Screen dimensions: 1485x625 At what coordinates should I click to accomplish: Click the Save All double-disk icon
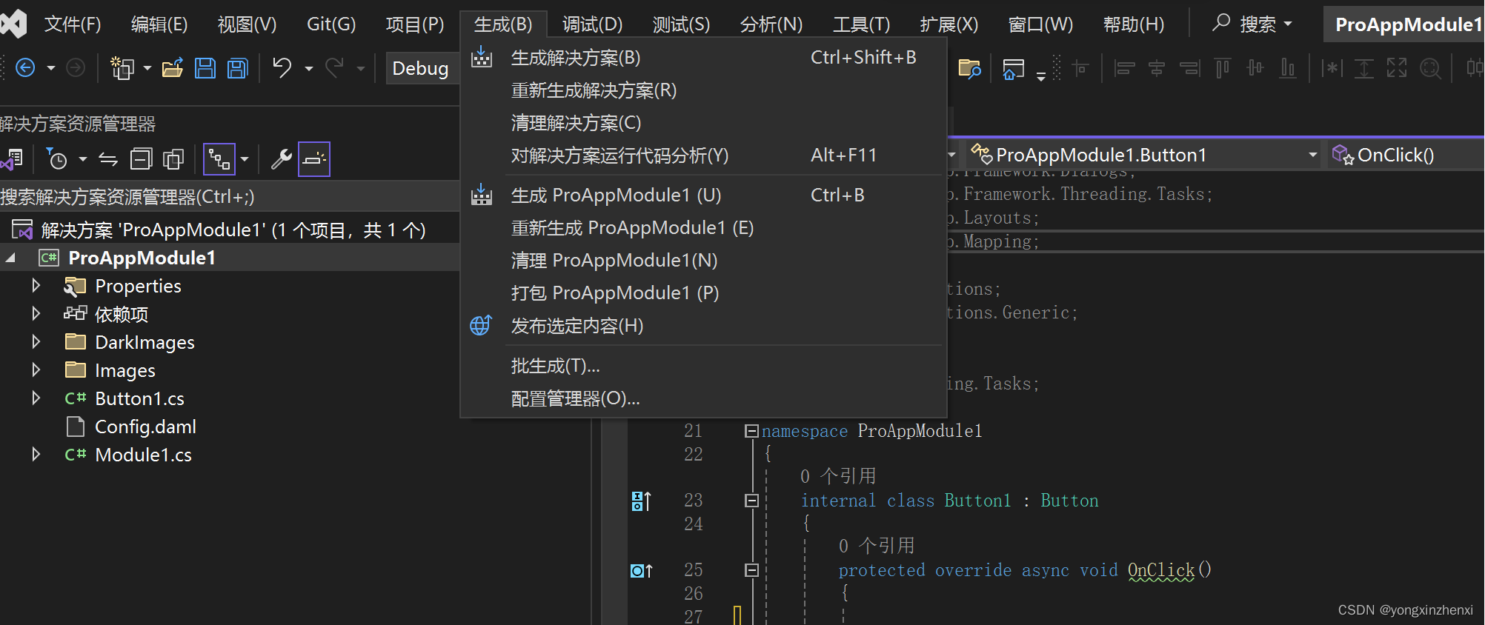pyautogui.click(x=238, y=68)
